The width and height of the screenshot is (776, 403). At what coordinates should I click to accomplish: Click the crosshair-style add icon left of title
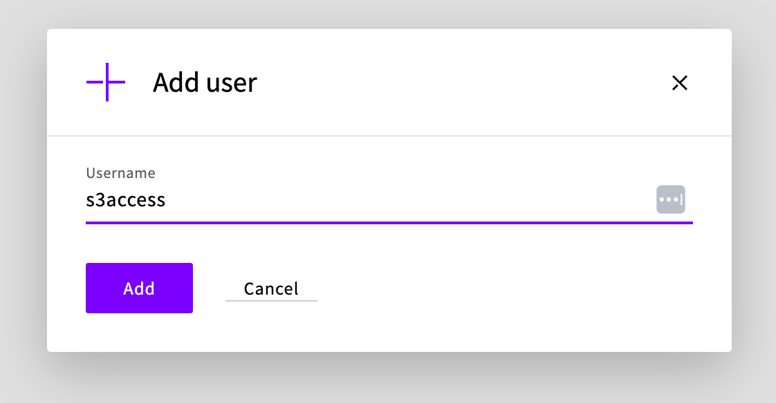tap(107, 82)
